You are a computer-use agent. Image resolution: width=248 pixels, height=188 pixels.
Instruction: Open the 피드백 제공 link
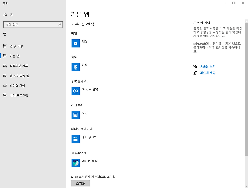coord(207,73)
